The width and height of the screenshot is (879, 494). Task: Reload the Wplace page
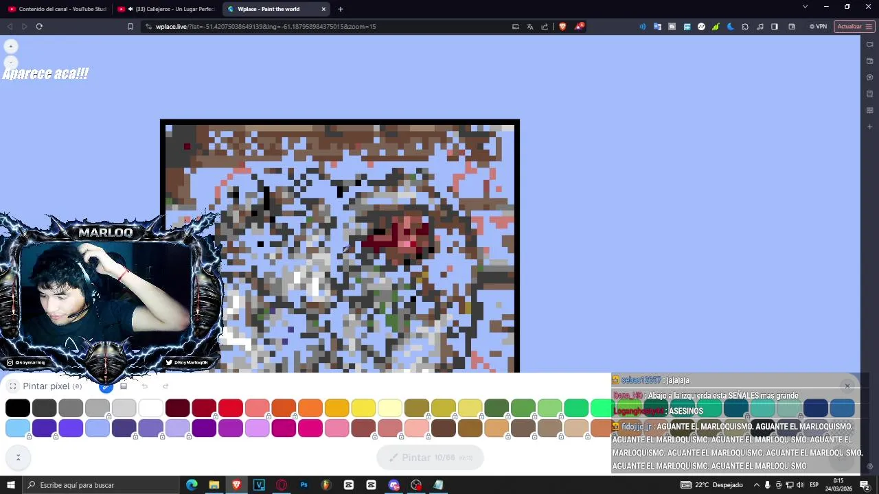point(39,26)
